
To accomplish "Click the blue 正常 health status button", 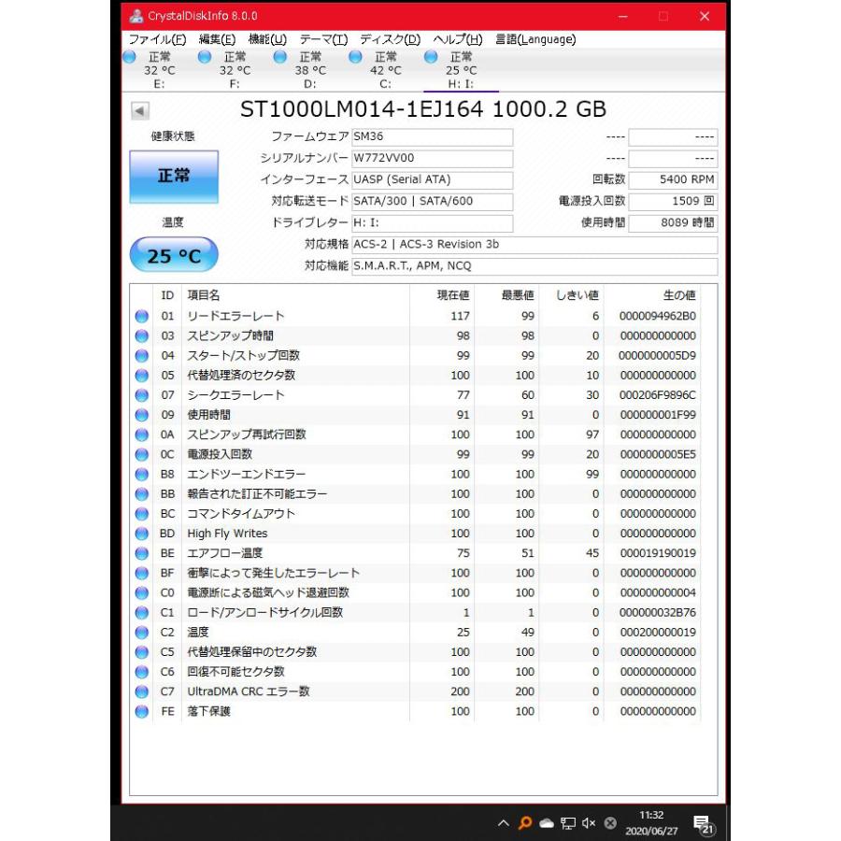I will tap(174, 177).
